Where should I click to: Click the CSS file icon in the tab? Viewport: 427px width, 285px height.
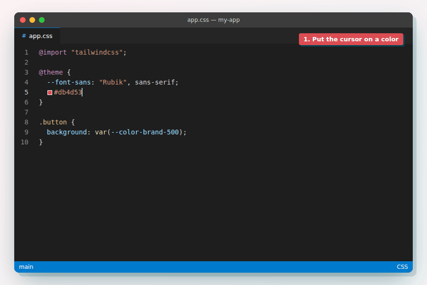tap(24, 36)
